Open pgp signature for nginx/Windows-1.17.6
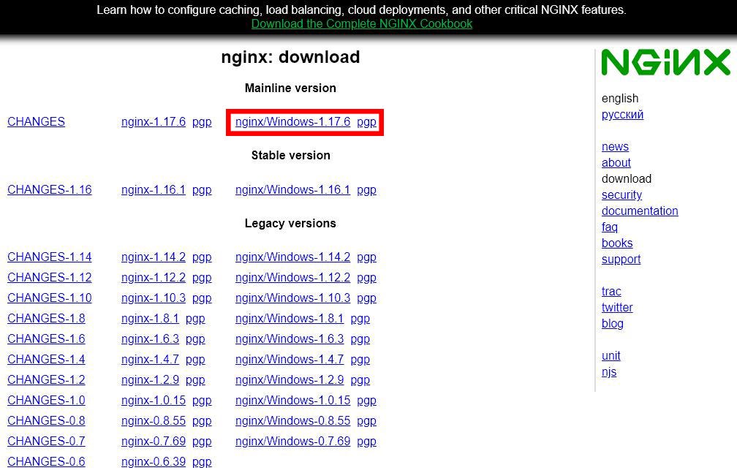The image size is (737, 473). coord(366,122)
